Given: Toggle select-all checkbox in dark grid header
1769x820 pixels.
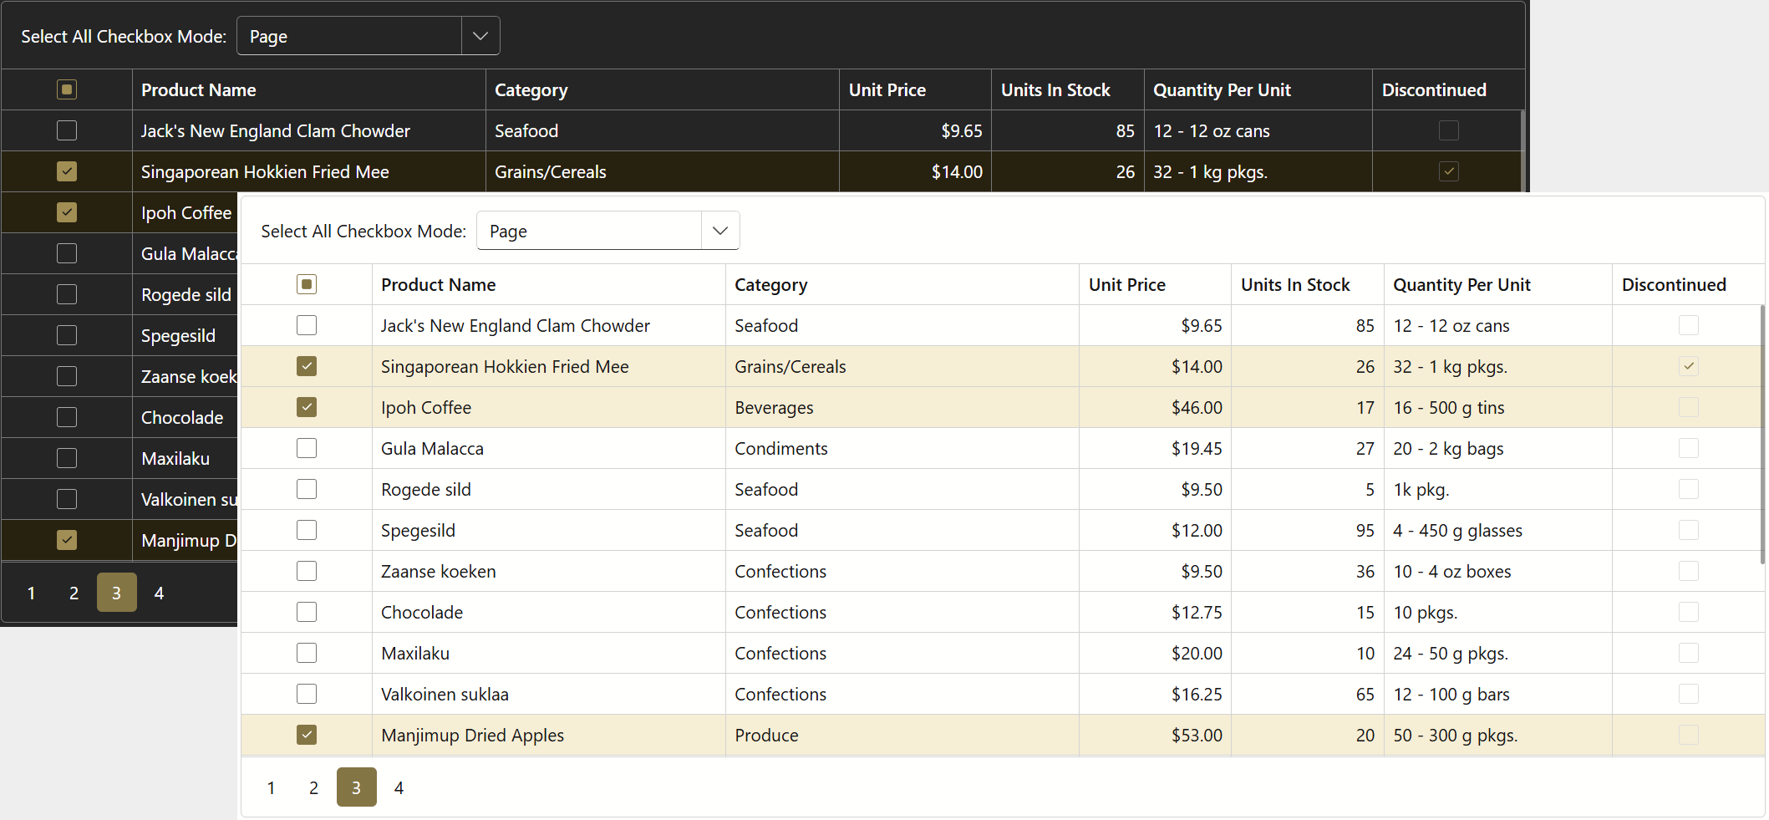Looking at the screenshot, I should [x=67, y=89].
